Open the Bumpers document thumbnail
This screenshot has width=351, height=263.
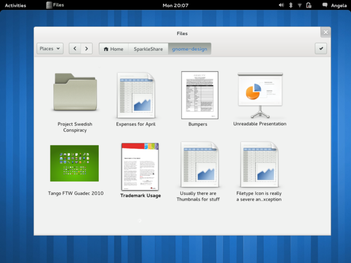tap(199, 95)
